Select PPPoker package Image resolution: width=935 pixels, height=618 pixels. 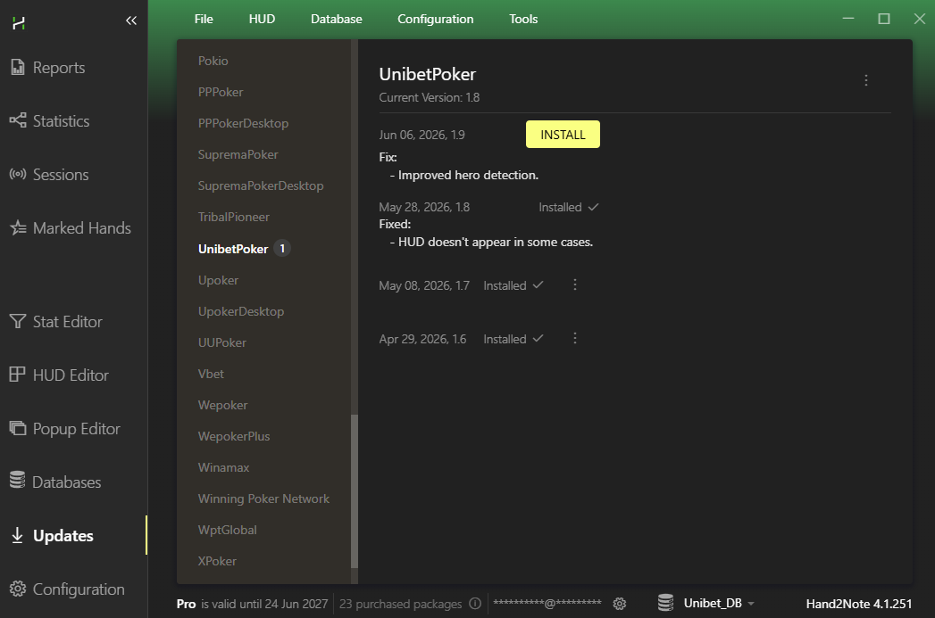[x=221, y=92]
